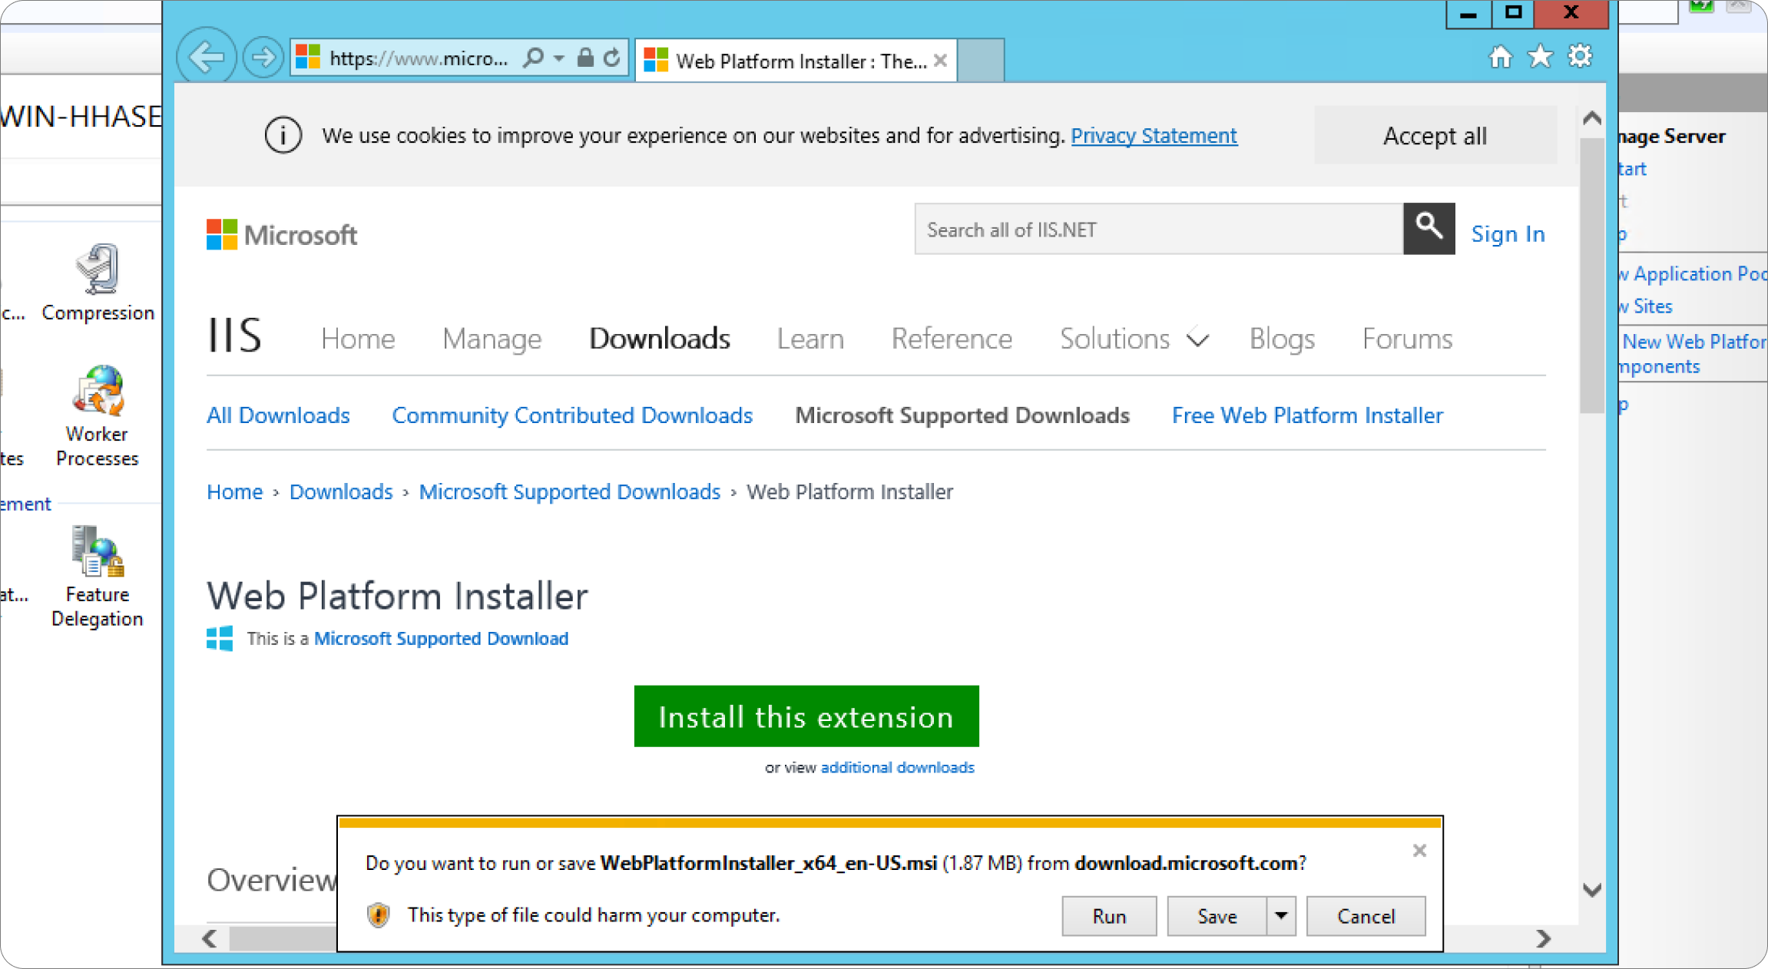Click Sign In

[x=1508, y=233]
